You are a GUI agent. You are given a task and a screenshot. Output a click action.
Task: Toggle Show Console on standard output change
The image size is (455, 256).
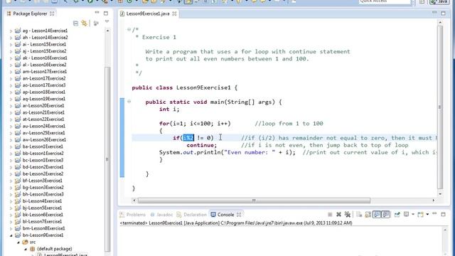click(377, 215)
